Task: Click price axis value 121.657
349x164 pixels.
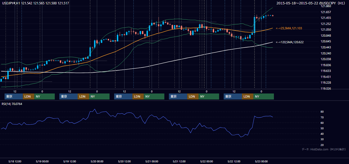Action: 326,12
